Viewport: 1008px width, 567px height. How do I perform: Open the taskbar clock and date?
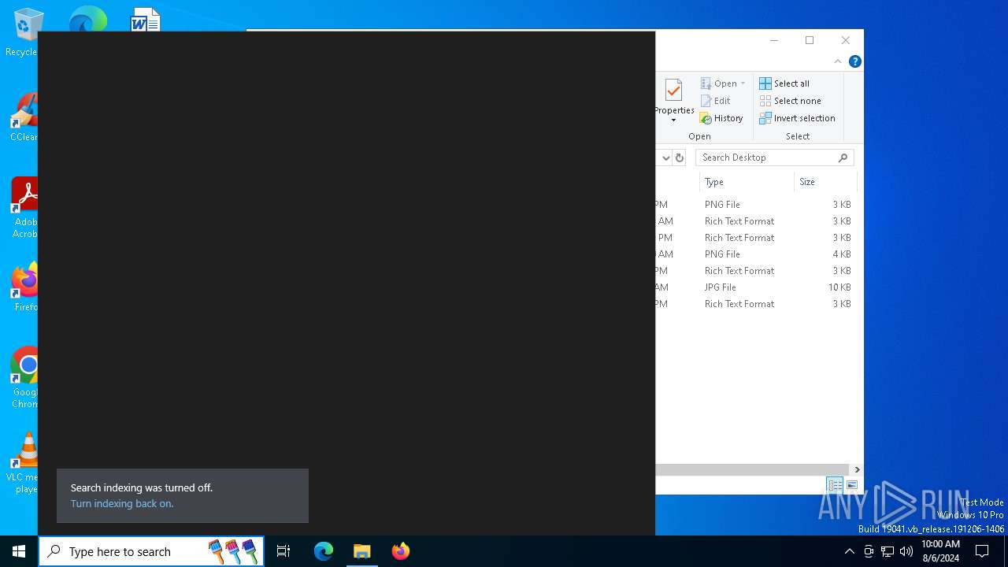point(940,551)
